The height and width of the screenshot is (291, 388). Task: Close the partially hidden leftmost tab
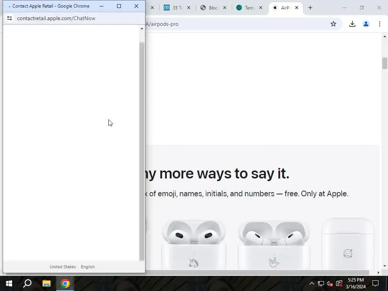click(x=152, y=8)
